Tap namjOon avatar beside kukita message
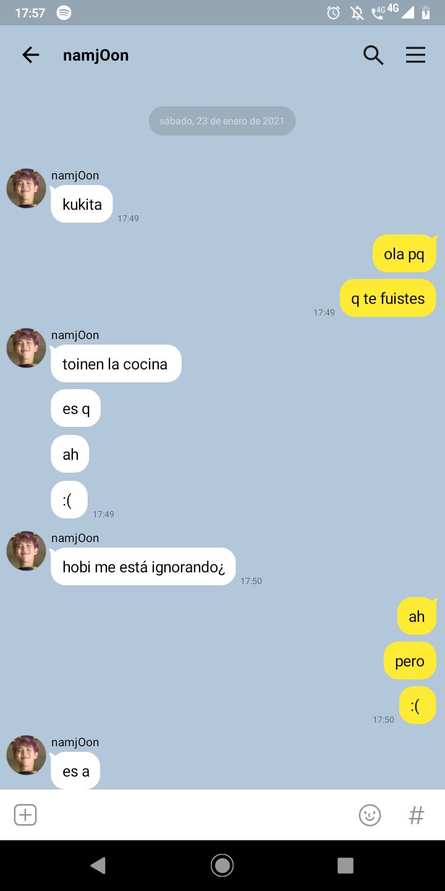The height and width of the screenshot is (891, 445). click(x=26, y=188)
